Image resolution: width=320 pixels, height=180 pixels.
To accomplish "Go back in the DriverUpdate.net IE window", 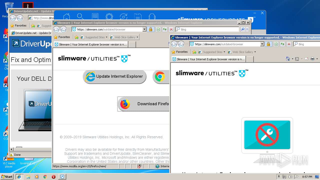I will (13, 18).
